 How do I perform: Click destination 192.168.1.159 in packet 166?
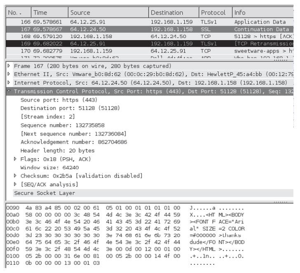click(x=171, y=22)
